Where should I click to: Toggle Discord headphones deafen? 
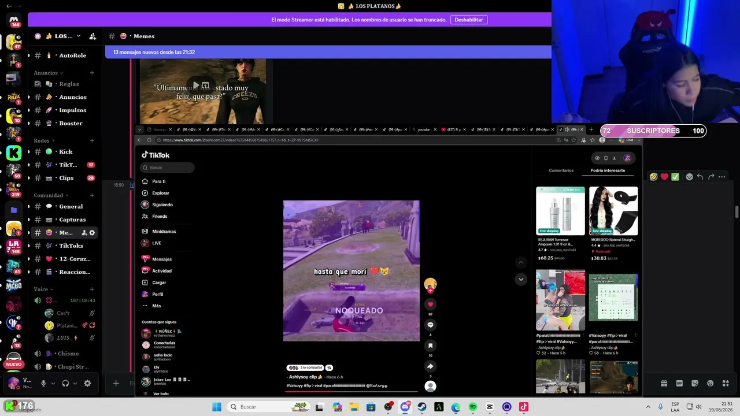pyautogui.click(x=65, y=383)
